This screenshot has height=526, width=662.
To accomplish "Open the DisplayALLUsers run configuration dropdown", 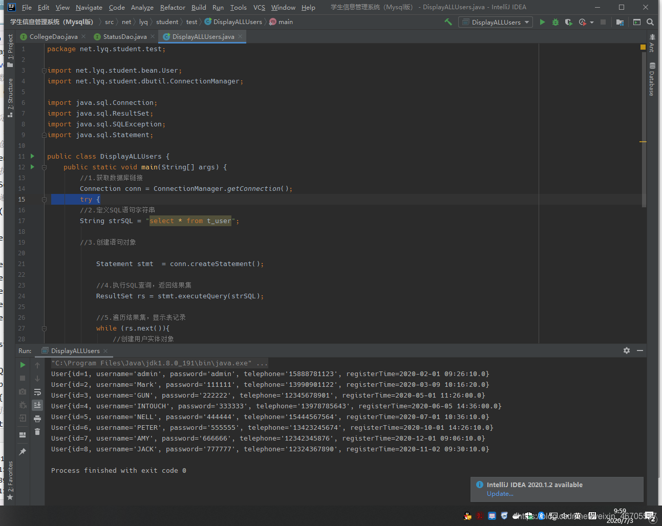I will 496,22.
